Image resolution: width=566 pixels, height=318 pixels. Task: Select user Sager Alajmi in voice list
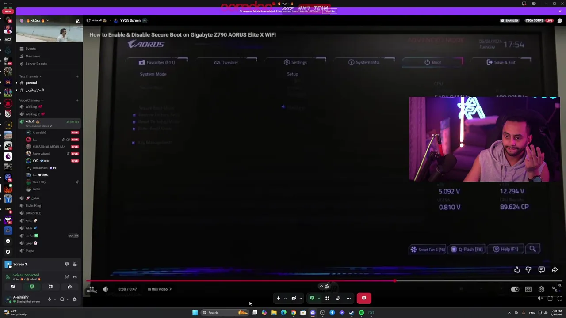[41, 154]
